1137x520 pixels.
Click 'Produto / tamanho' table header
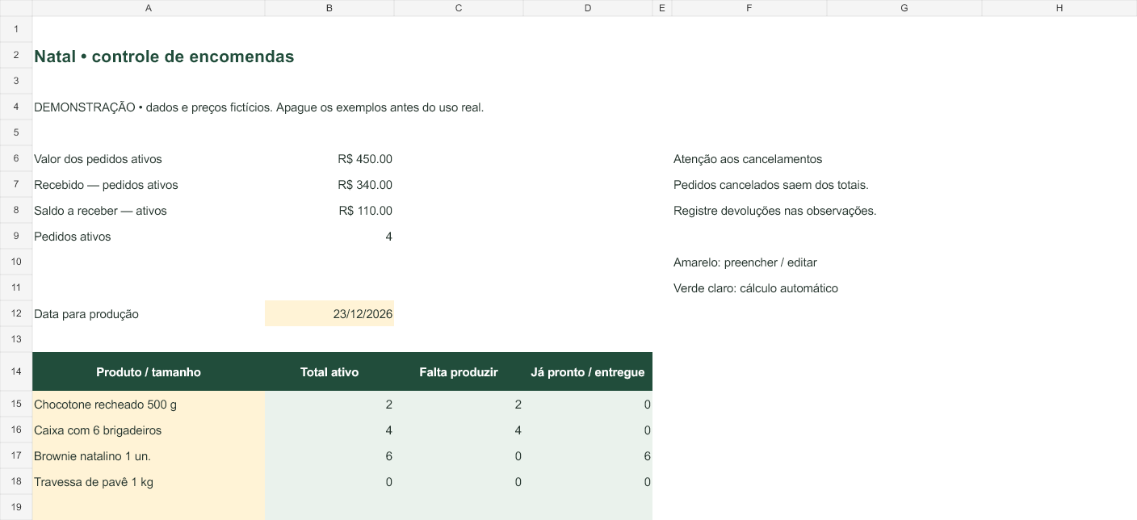pyautogui.click(x=149, y=371)
